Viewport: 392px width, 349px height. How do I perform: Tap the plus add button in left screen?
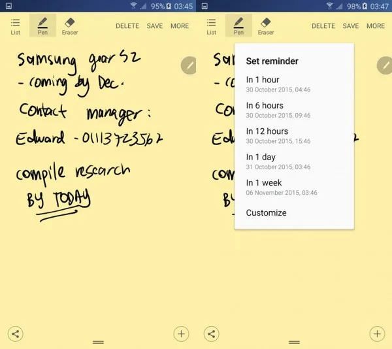[x=181, y=334]
